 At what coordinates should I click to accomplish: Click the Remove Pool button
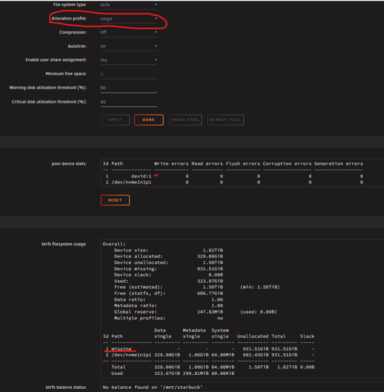click(x=225, y=120)
